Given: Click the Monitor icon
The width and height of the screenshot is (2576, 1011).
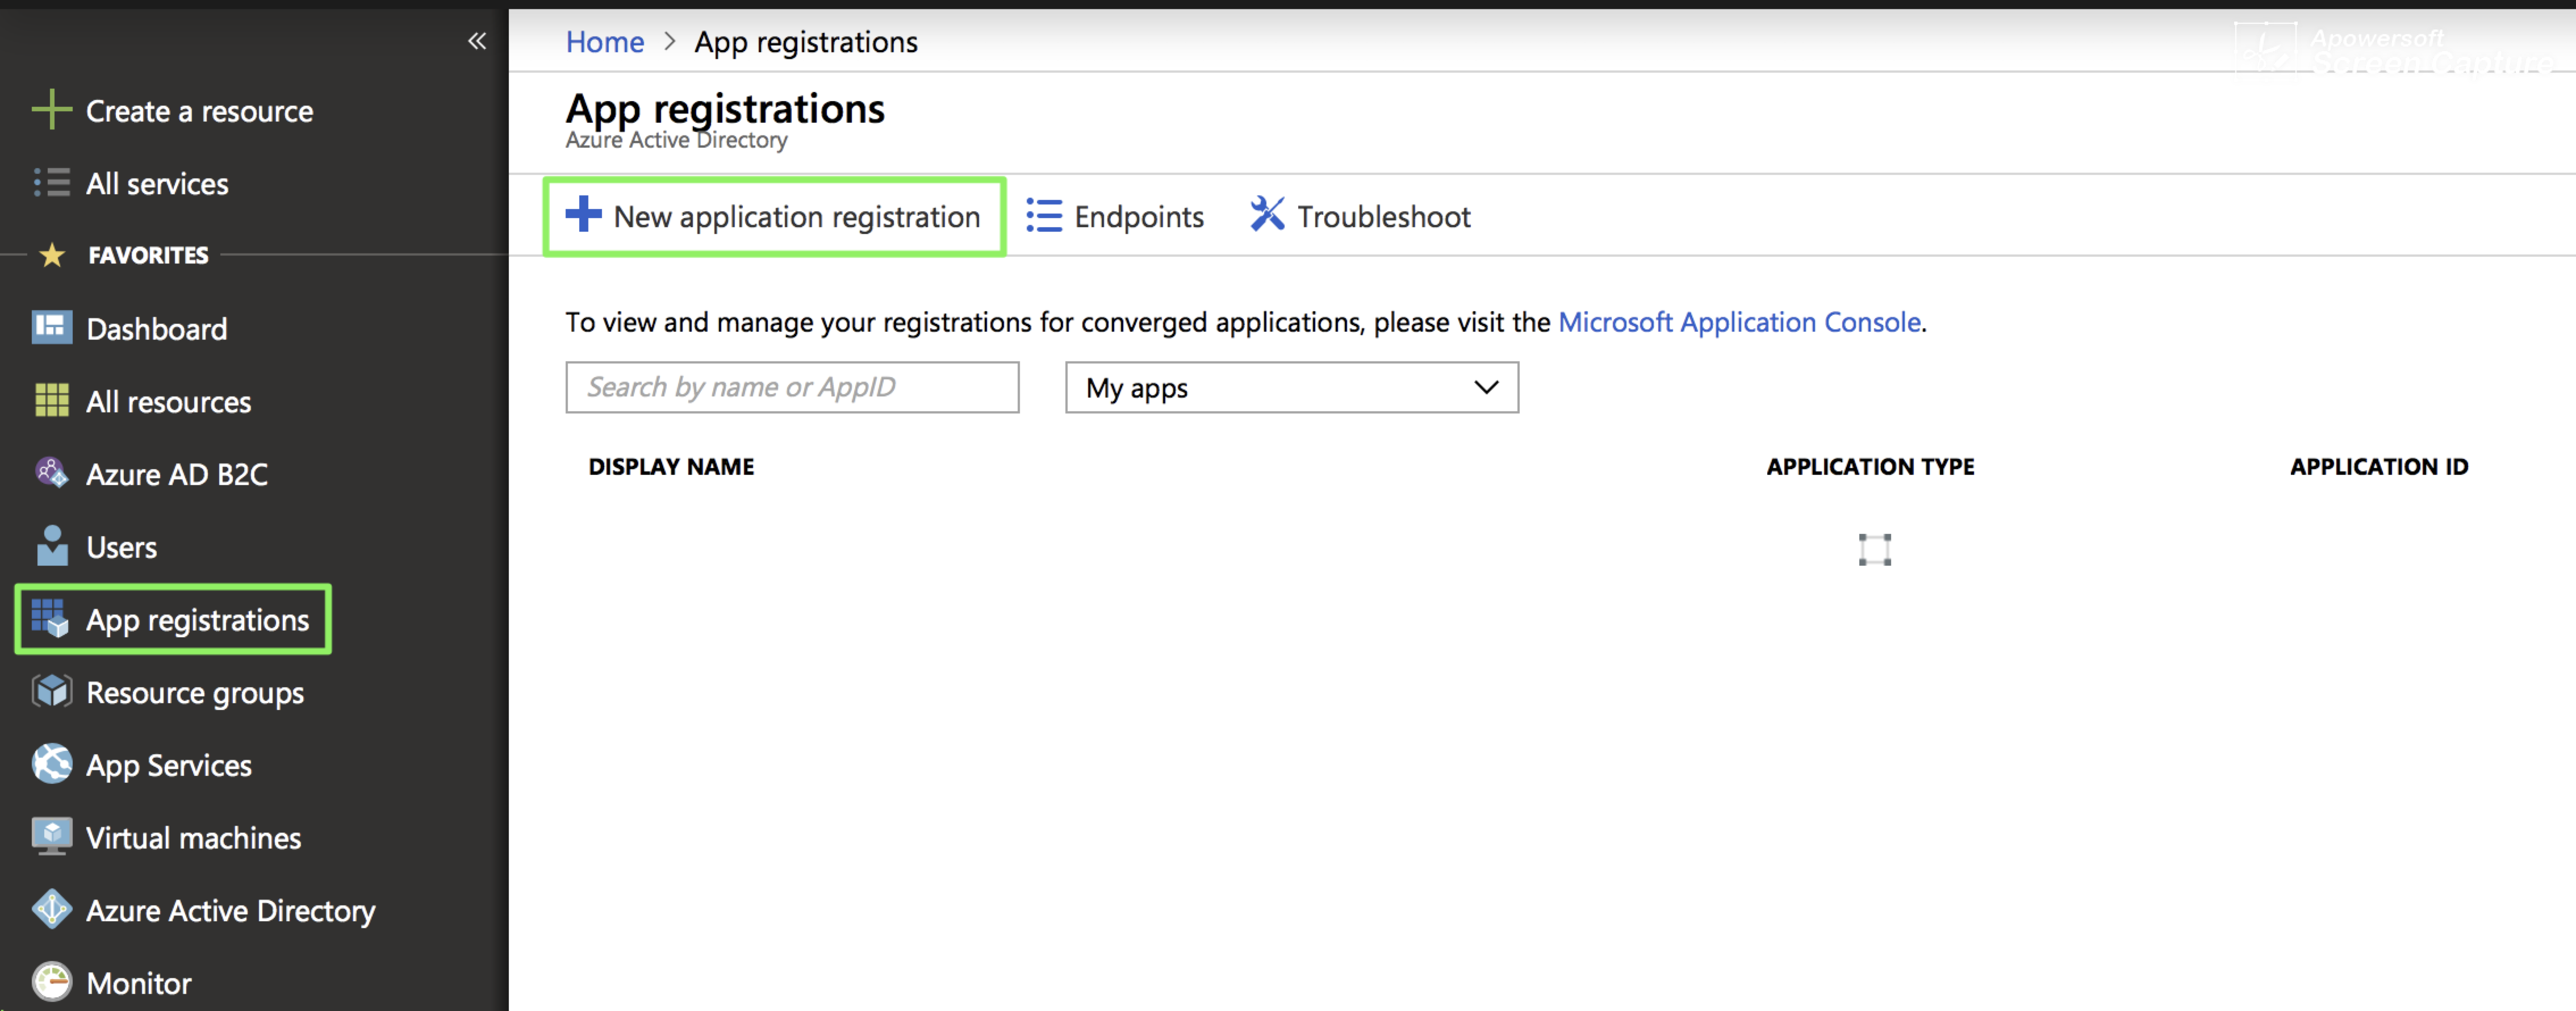Looking at the screenshot, I should 51,982.
